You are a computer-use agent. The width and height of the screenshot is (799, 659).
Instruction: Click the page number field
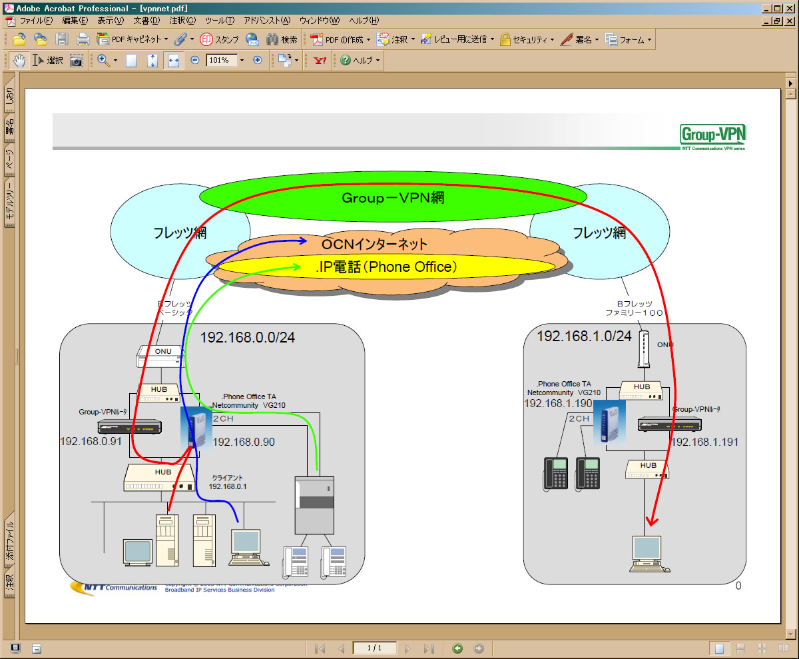(374, 648)
